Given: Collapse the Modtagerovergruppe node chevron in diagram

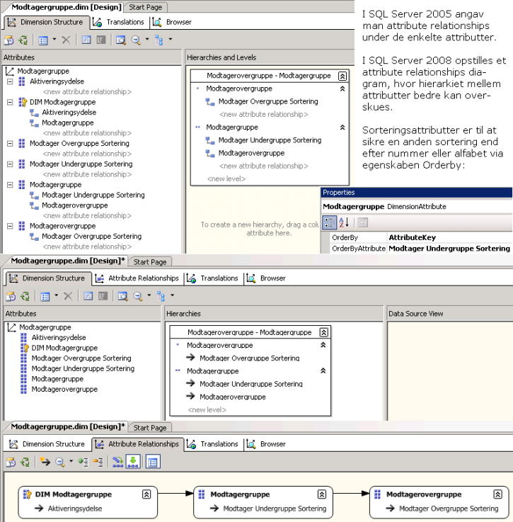Looking at the screenshot, I should click(497, 494).
